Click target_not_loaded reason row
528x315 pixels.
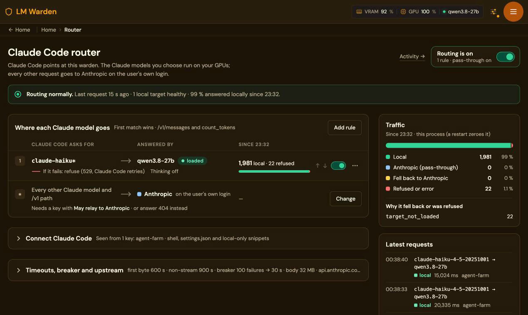(x=449, y=216)
